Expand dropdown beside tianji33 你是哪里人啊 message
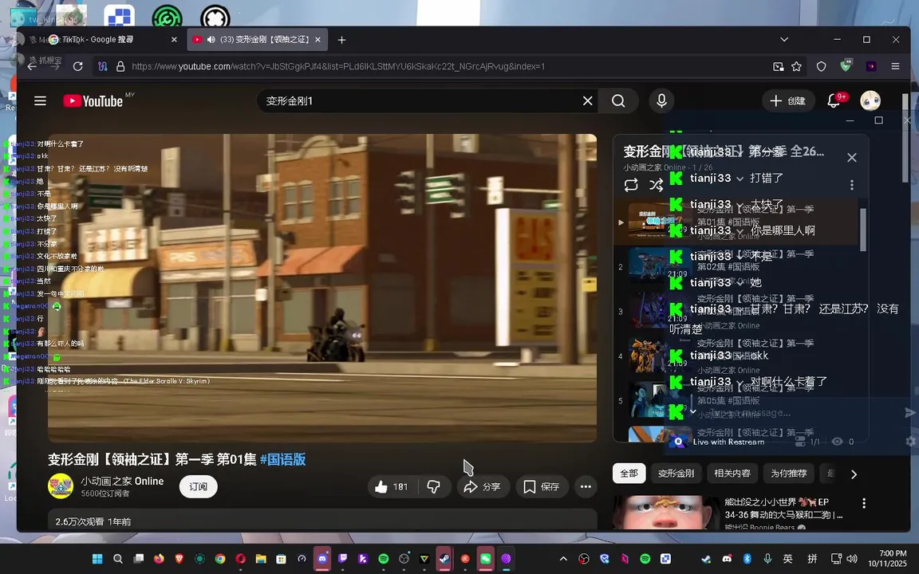Image resolution: width=919 pixels, height=574 pixels. (x=740, y=231)
